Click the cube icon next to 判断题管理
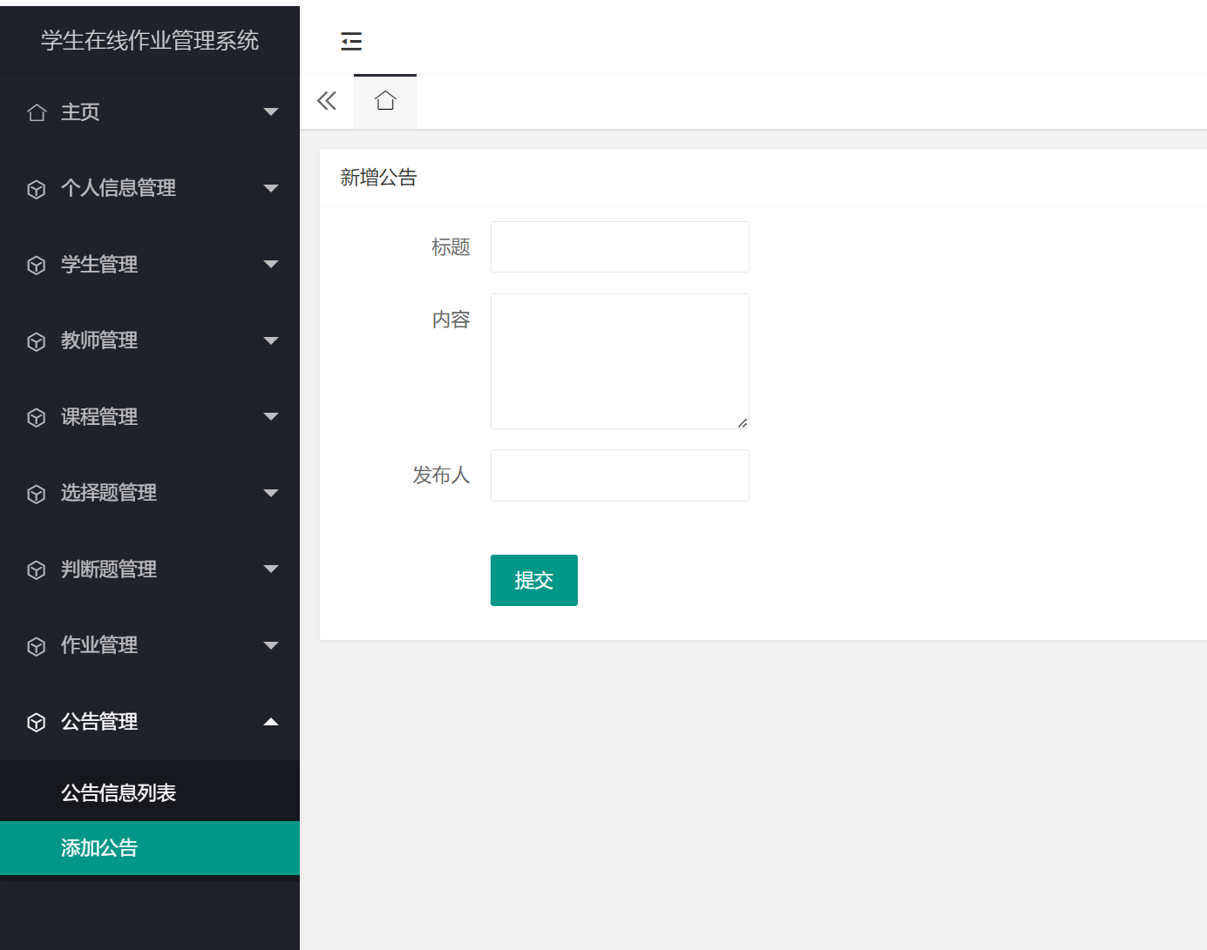 coord(37,569)
